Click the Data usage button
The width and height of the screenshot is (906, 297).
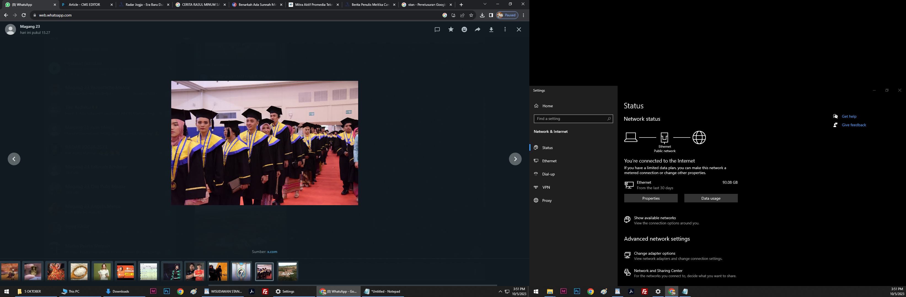(711, 198)
